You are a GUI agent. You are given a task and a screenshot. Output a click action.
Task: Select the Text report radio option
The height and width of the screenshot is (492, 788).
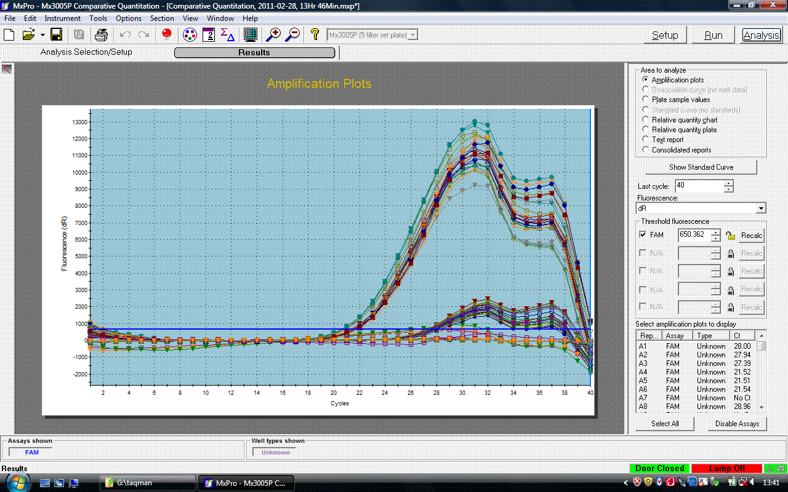point(645,140)
